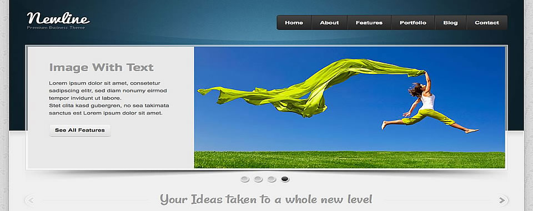Click the Your Ideas taken tagline text
This screenshot has width=533, height=211.
coord(266,199)
